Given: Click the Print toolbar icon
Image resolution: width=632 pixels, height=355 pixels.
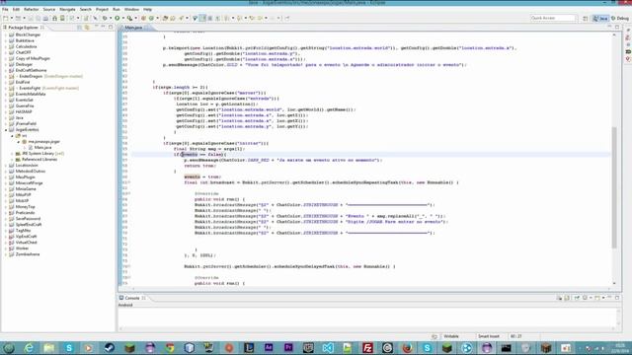Looking at the screenshot, I should tap(46, 18).
